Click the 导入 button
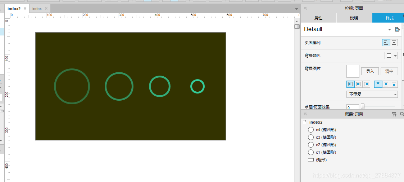 click(370, 71)
